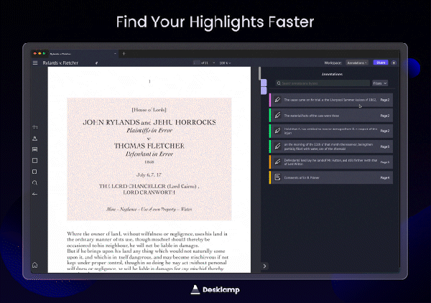Image resolution: width=431 pixels, height=303 pixels.
Task: Open the Filters dropdown in Annotations panel
Action: [x=380, y=83]
